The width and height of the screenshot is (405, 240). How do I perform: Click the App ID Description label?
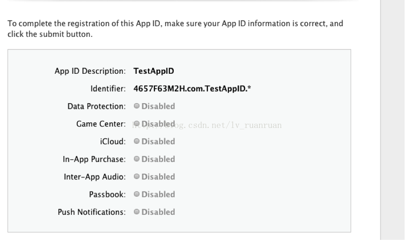coord(90,71)
